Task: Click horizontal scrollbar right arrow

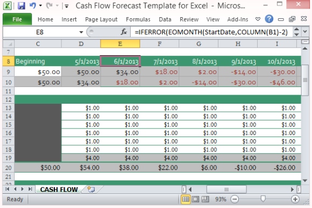Action: click(292, 189)
